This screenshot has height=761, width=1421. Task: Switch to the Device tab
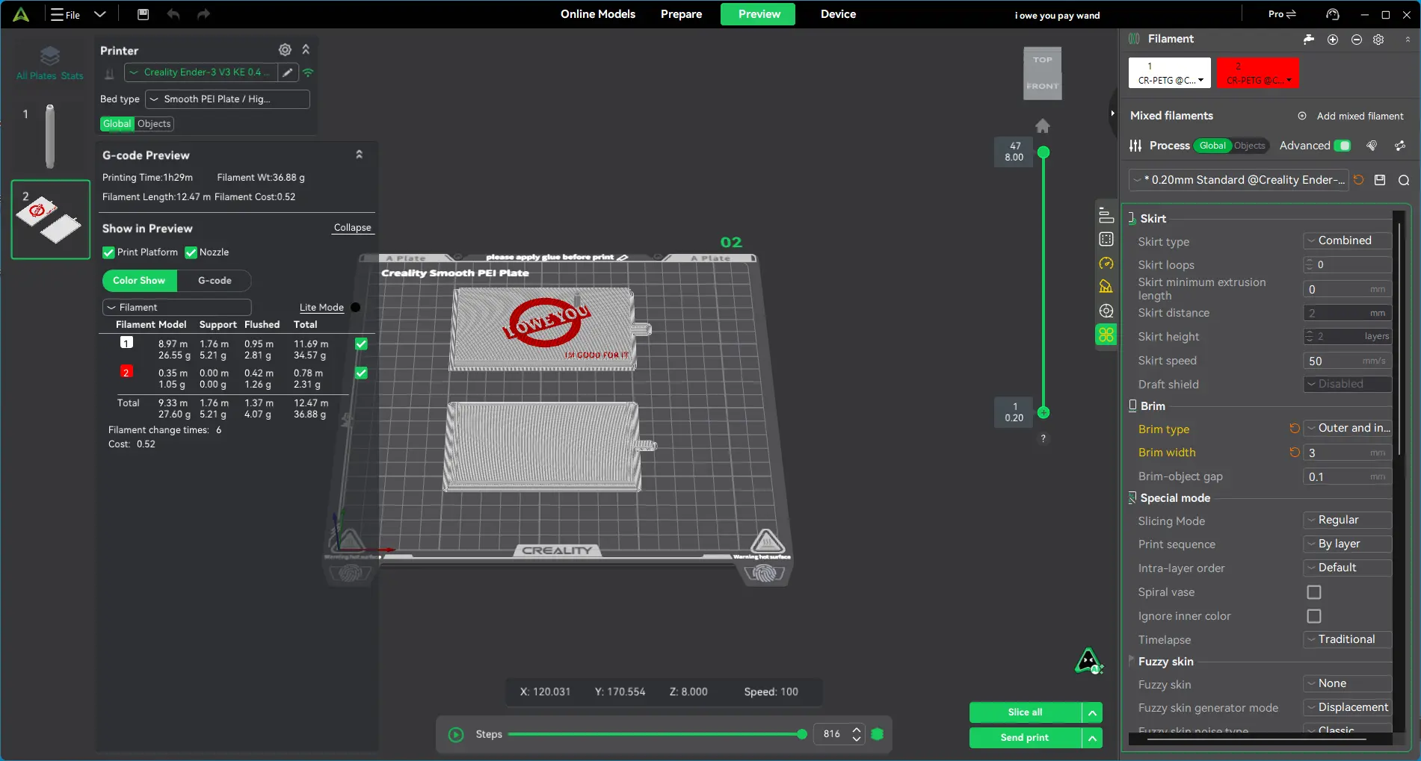click(x=838, y=14)
